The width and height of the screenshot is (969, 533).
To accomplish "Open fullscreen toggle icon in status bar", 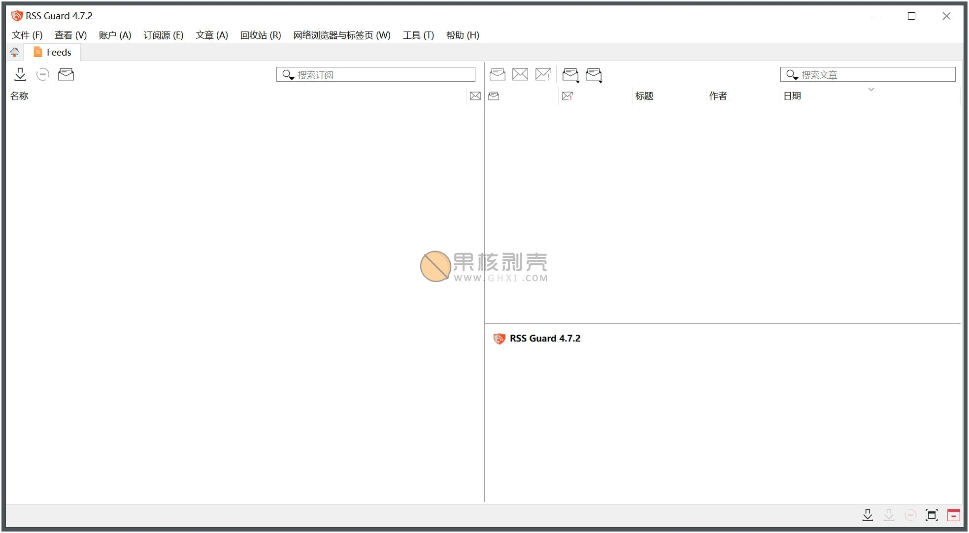I will 932,515.
